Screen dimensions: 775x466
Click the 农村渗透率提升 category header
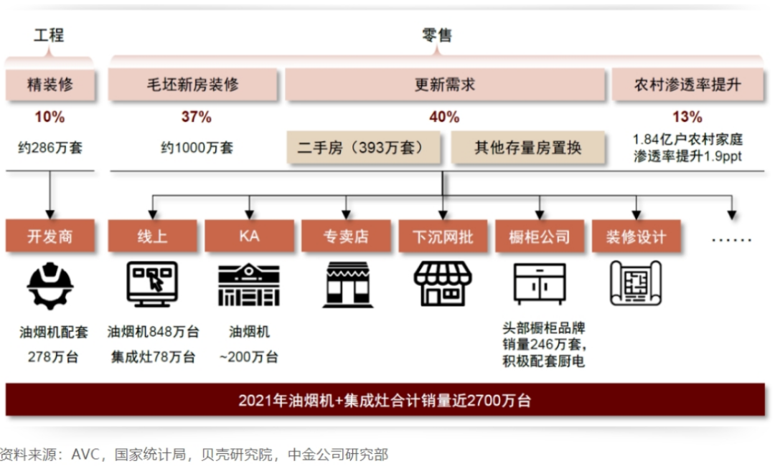point(687,85)
